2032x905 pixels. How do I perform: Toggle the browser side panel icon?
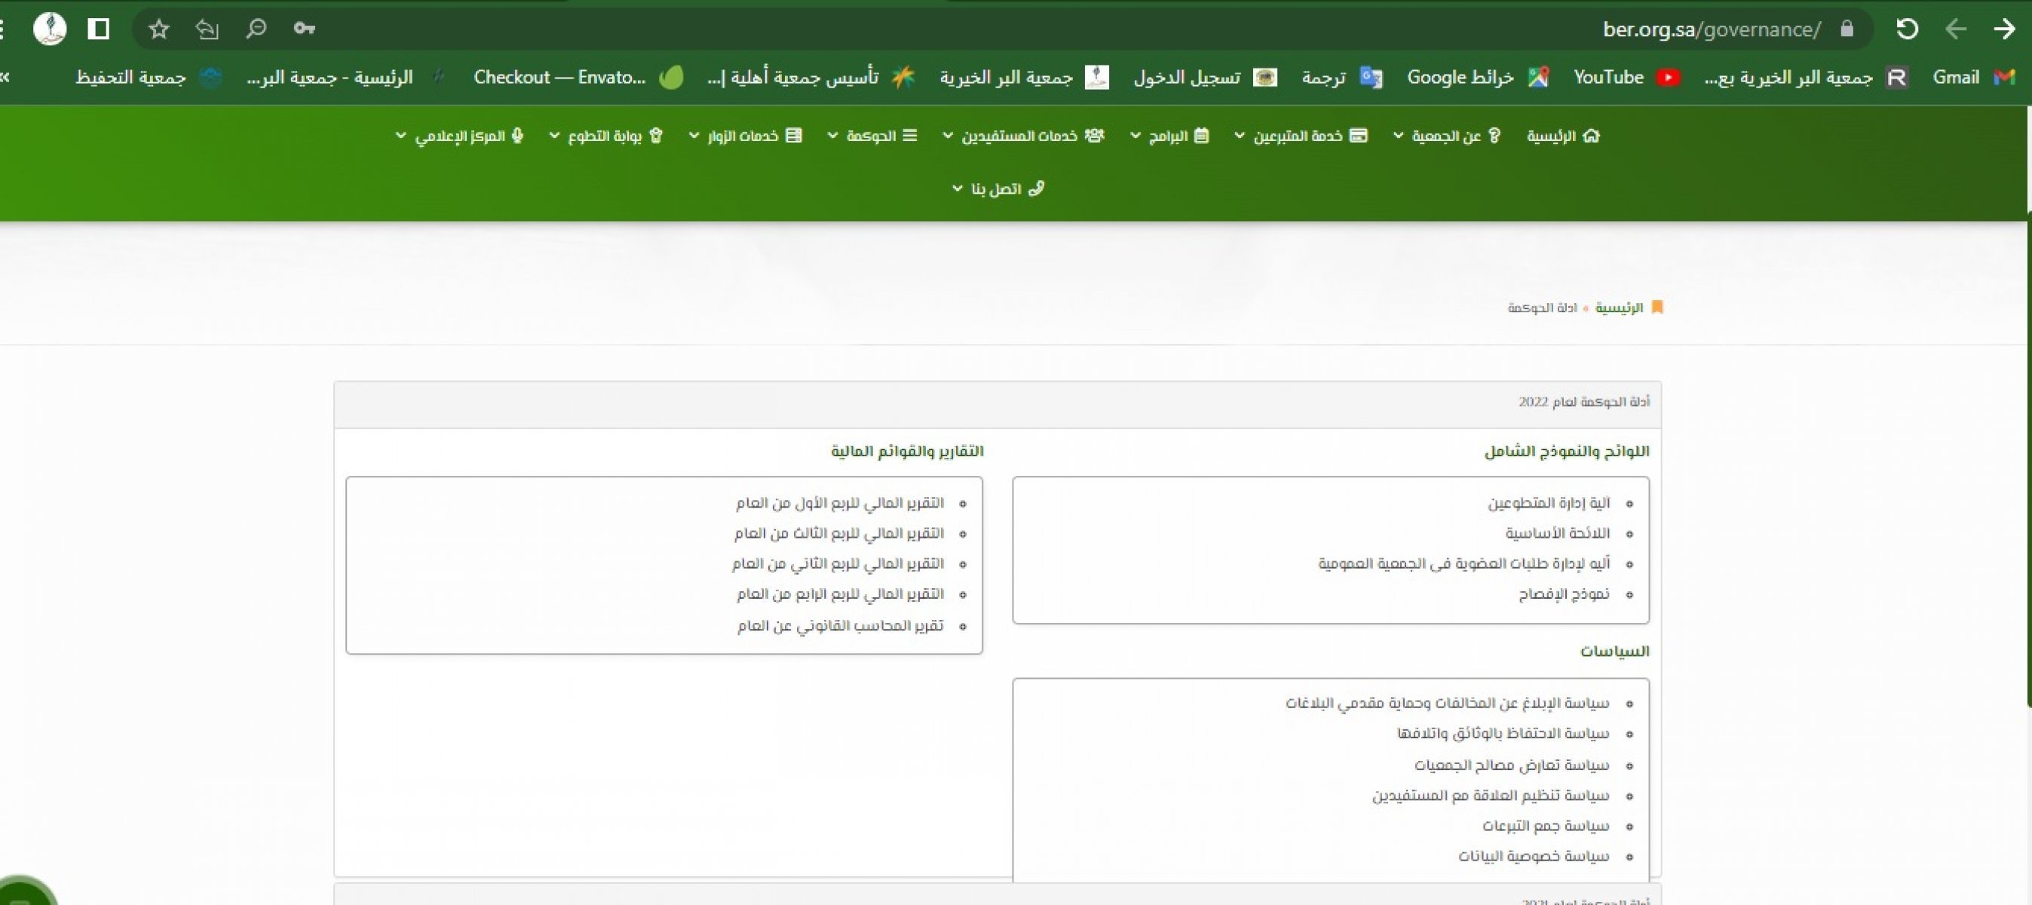(99, 29)
